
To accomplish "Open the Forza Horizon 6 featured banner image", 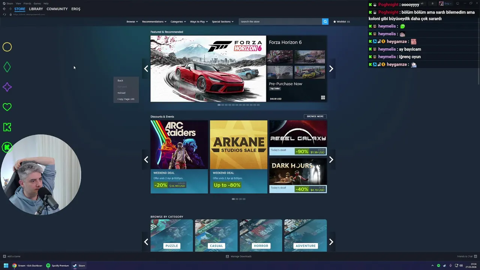I will click(208, 69).
